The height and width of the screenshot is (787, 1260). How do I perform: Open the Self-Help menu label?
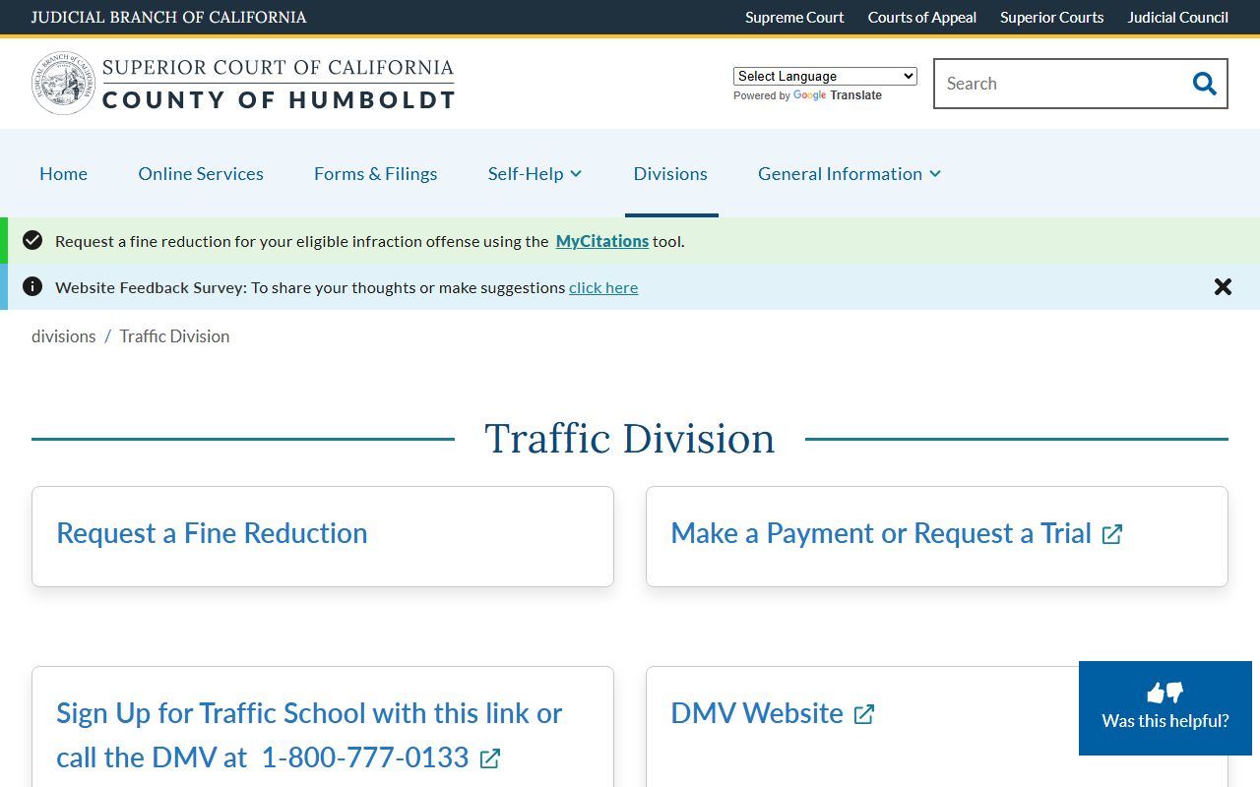(526, 173)
